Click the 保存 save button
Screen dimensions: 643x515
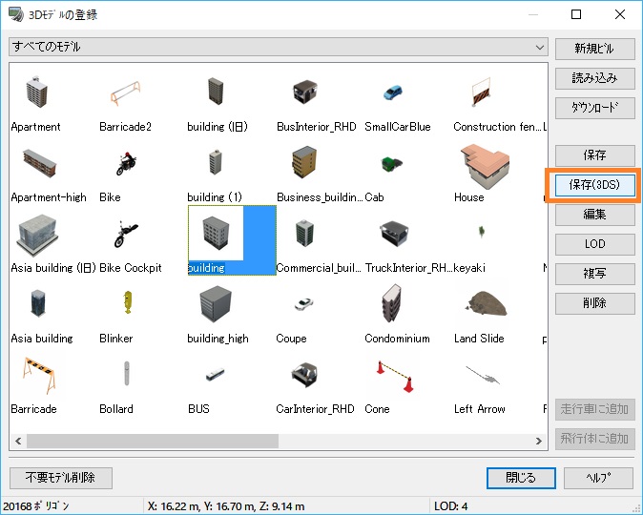click(x=595, y=155)
